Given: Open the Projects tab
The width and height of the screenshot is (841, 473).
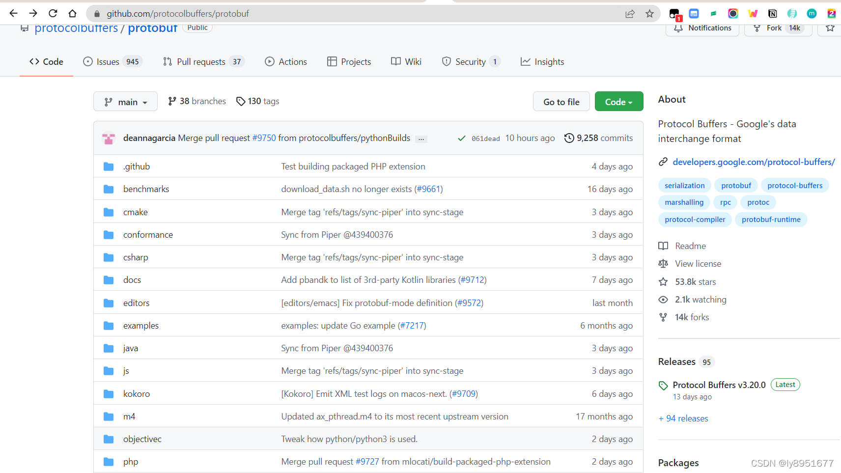Looking at the screenshot, I should [349, 62].
